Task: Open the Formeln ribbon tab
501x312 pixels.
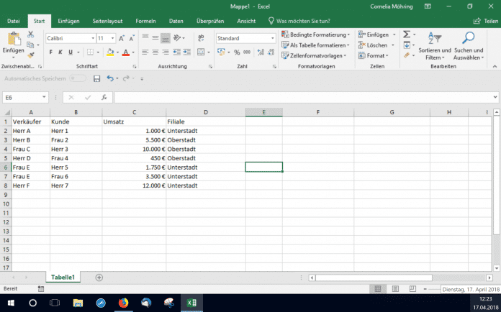Action: pyautogui.click(x=147, y=22)
